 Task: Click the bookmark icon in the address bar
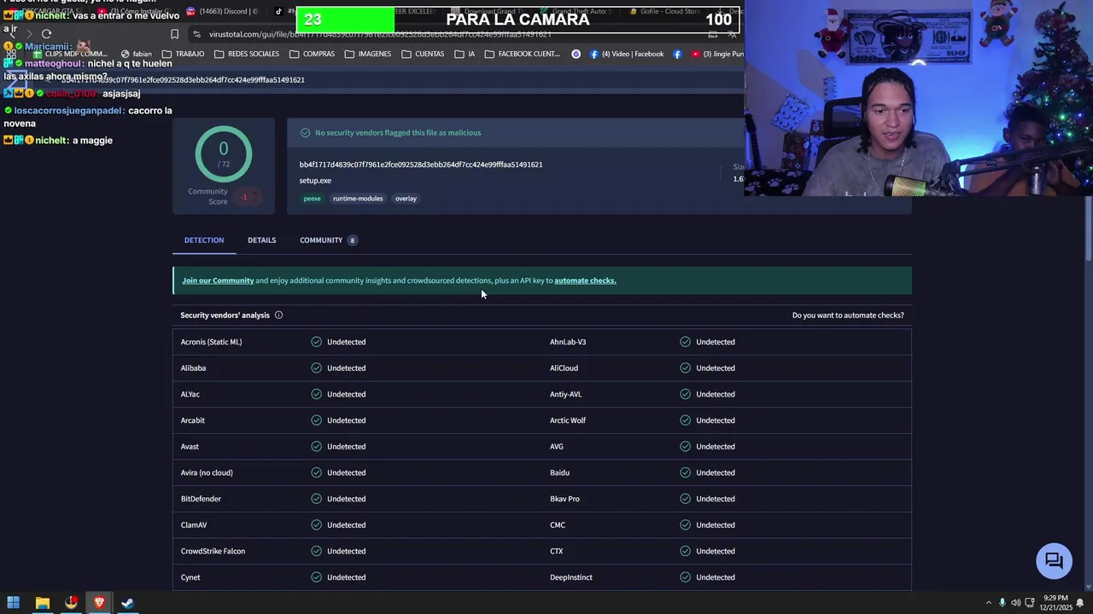174,34
